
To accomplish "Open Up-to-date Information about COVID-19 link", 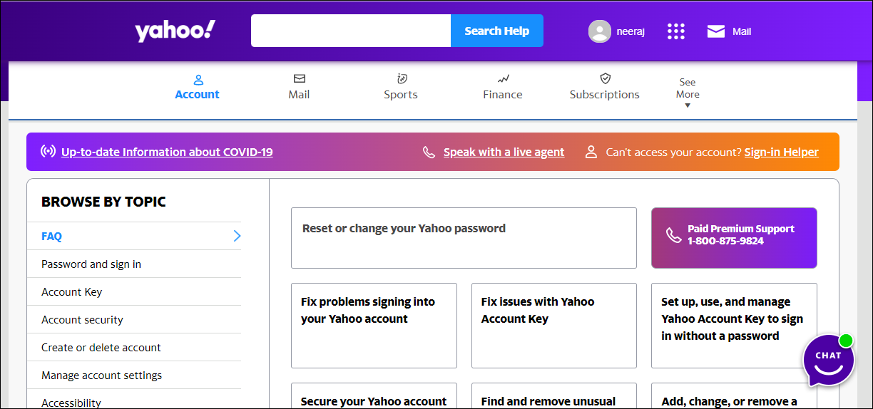I will 167,152.
